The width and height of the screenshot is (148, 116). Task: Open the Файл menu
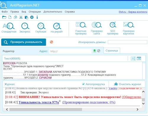(4, 12)
